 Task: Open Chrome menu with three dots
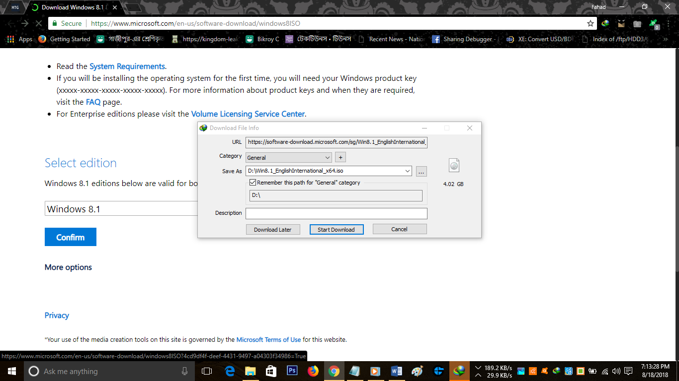tap(669, 23)
